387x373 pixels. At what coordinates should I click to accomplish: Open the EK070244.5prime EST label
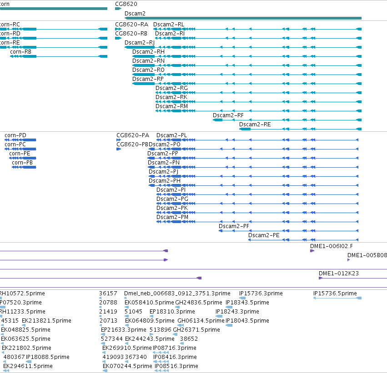tap(127, 366)
